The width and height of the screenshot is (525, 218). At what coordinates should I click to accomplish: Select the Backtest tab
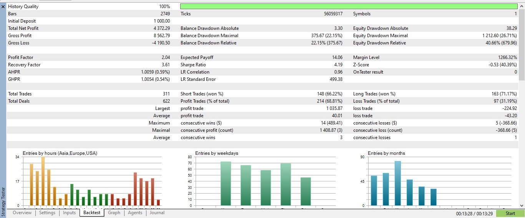pos(92,213)
